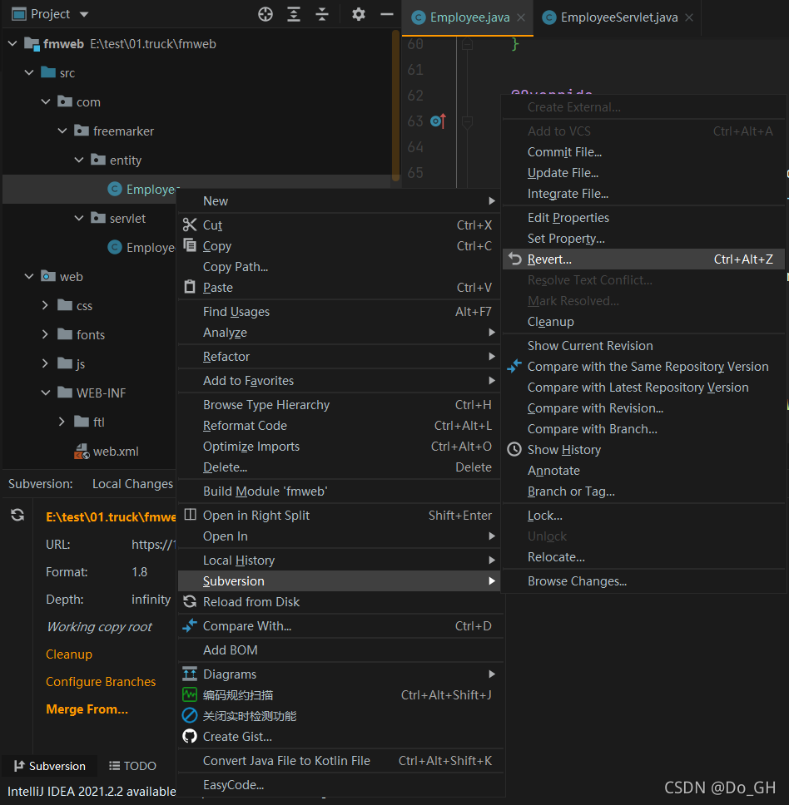Select Create Gist... from context menu
Screen dimensions: 789x805
339,737
